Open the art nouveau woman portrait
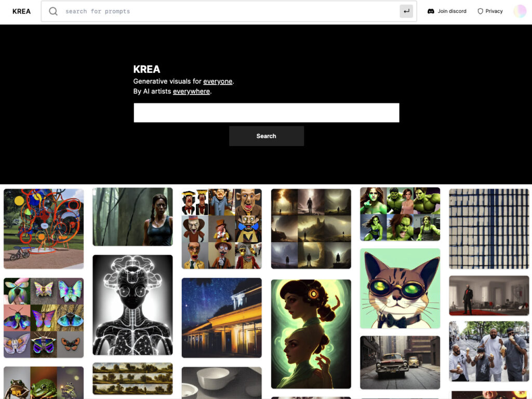The width and height of the screenshot is (532, 399). tap(311, 334)
